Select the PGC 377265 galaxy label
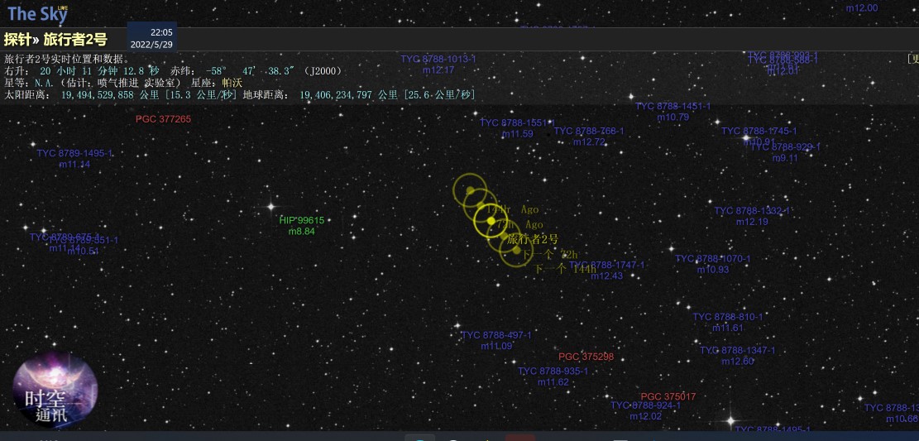The width and height of the screenshot is (919, 441). 163,119
